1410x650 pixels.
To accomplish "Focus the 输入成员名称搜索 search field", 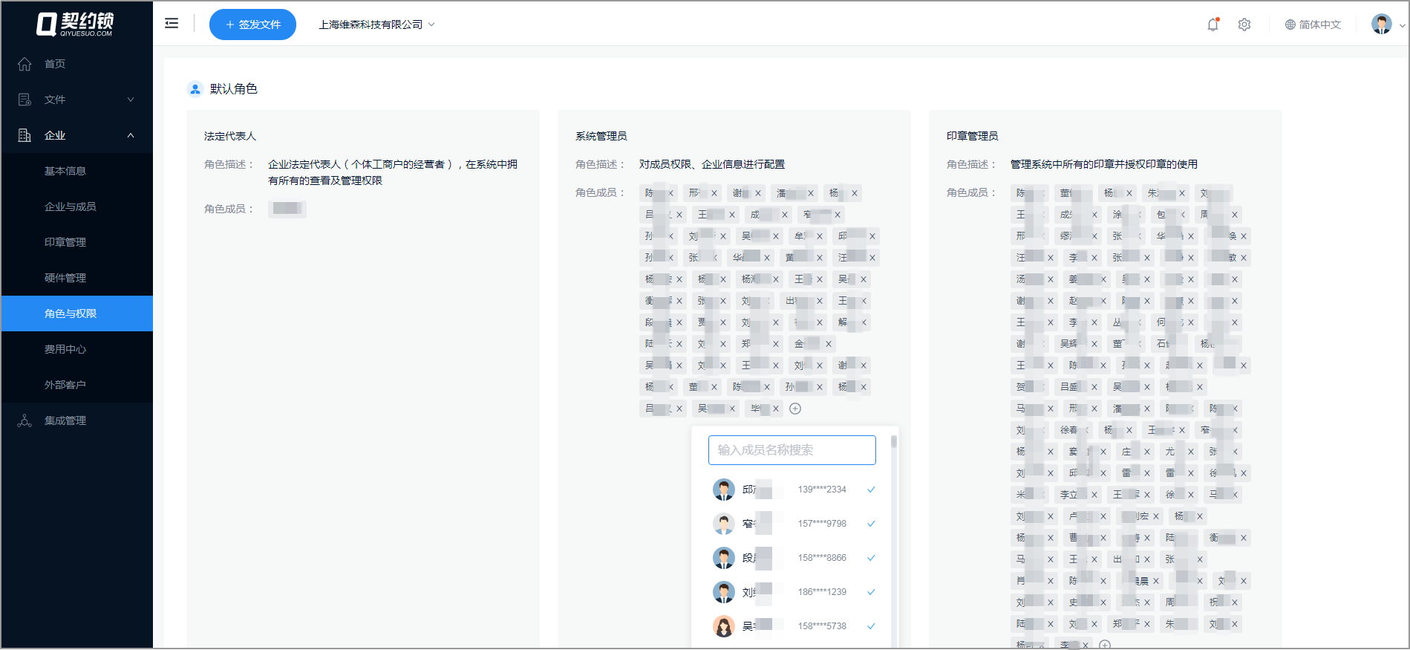I will (x=792, y=450).
